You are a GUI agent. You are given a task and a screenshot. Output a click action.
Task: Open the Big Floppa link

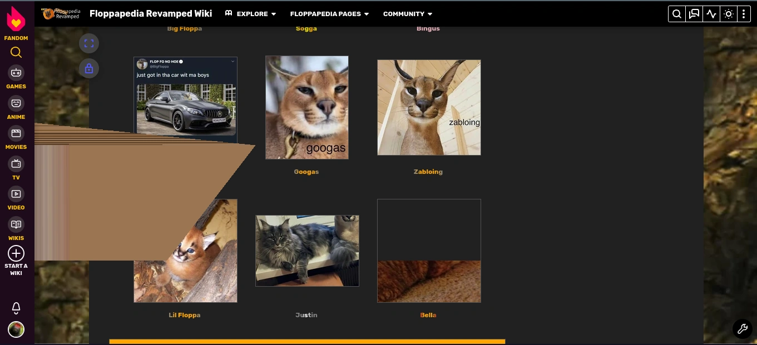coord(185,29)
